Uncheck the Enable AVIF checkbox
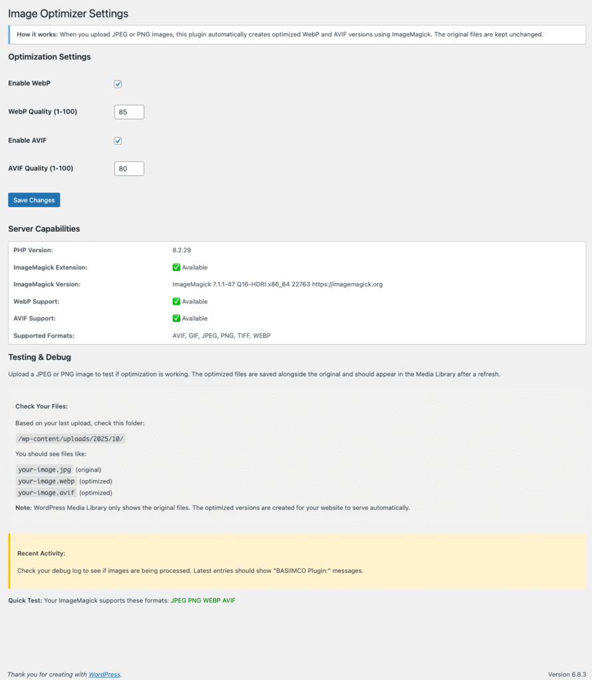The image size is (592, 680). click(x=118, y=141)
